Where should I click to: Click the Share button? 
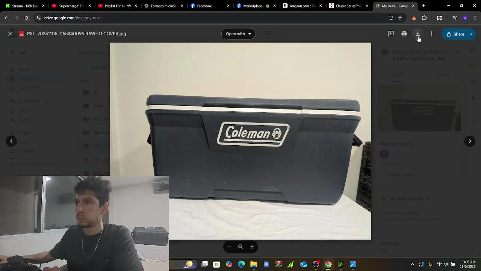(x=455, y=34)
